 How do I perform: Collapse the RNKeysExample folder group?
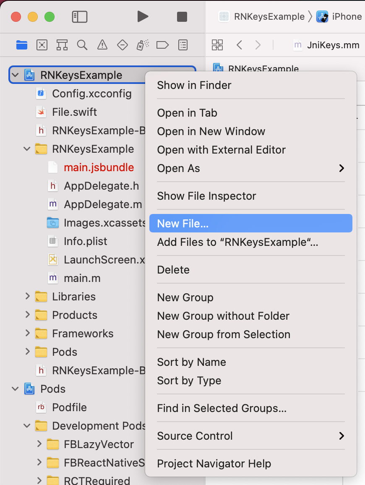[x=27, y=149]
